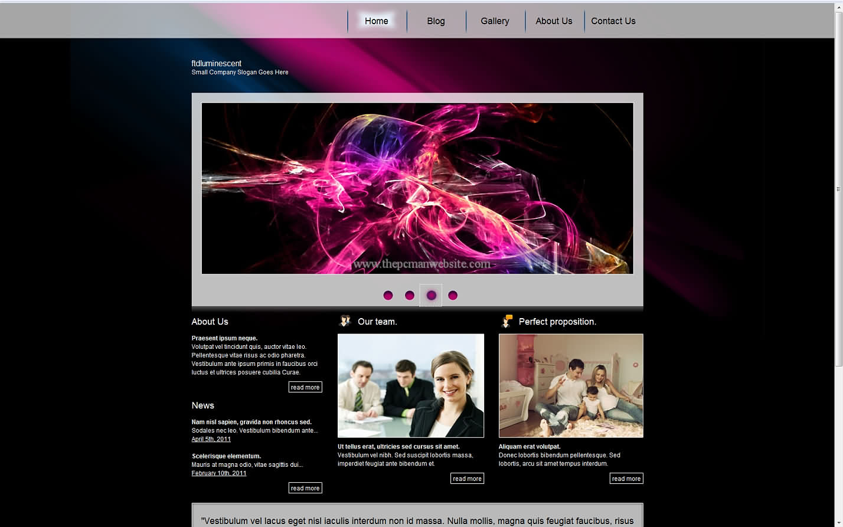
Task: Click read more under Perfect proposition
Action: click(x=626, y=479)
